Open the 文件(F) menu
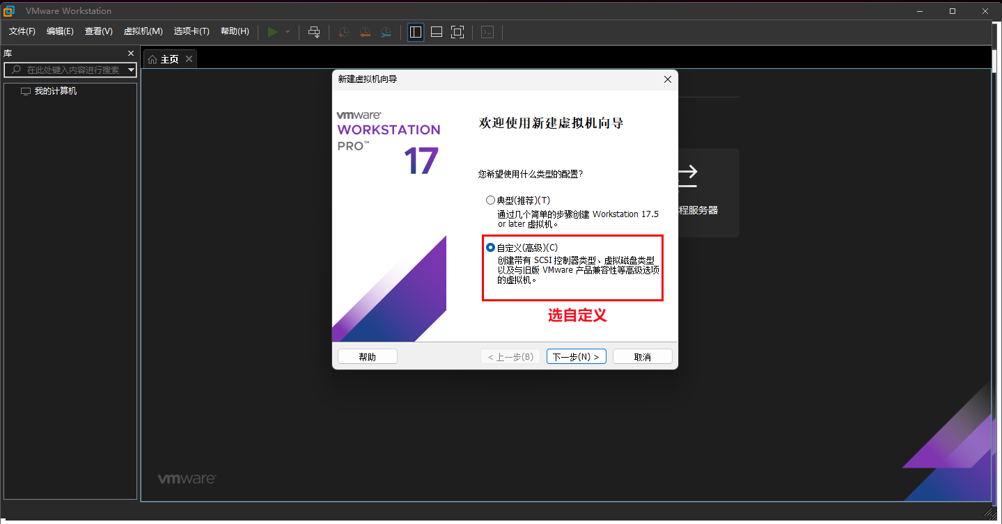 (22, 31)
